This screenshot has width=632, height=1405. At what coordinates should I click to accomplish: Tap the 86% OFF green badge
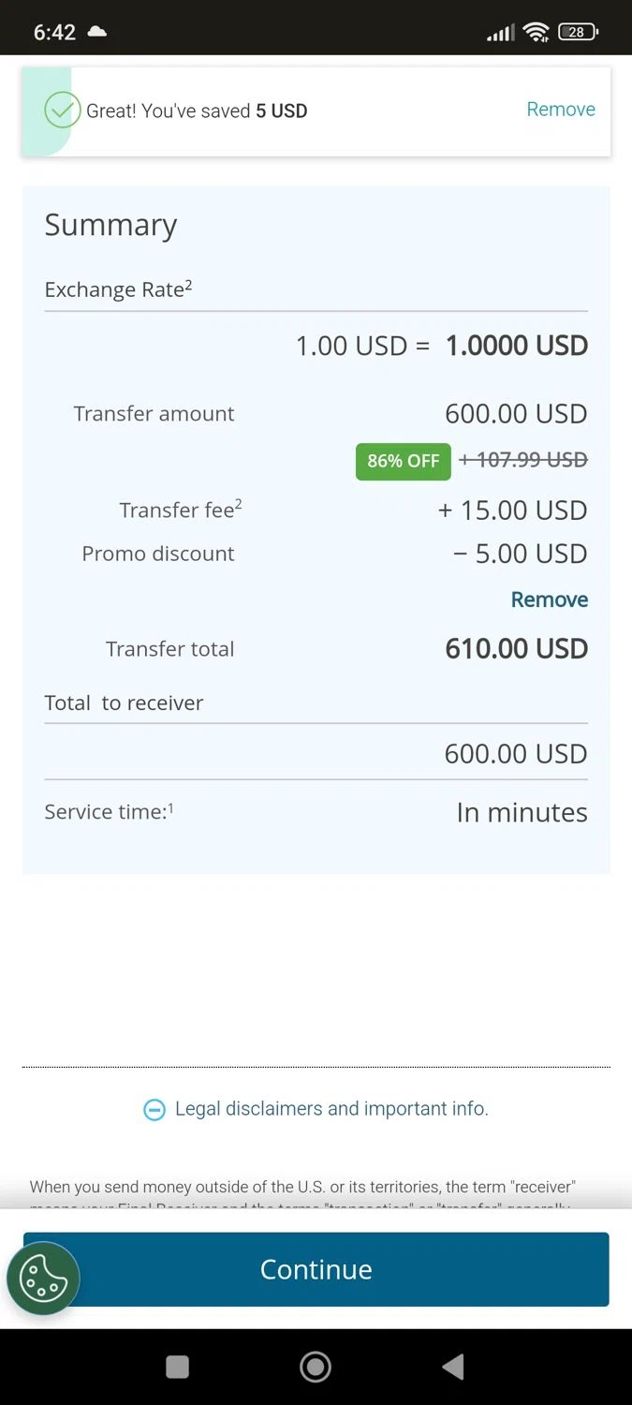coord(404,461)
